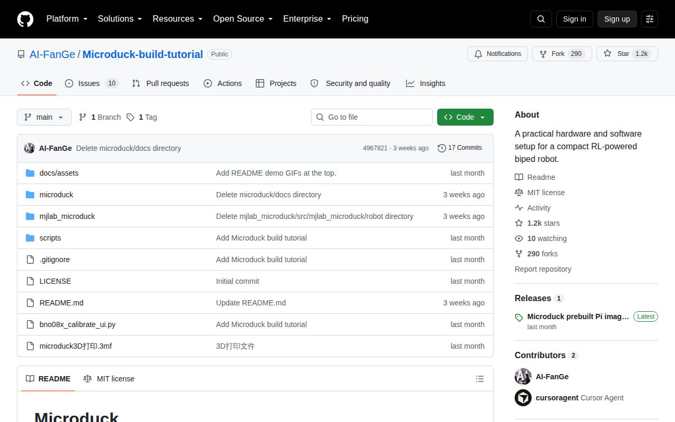675x422 pixels.
Task: Open the Security and quality tab
Action: click(350, 83)
